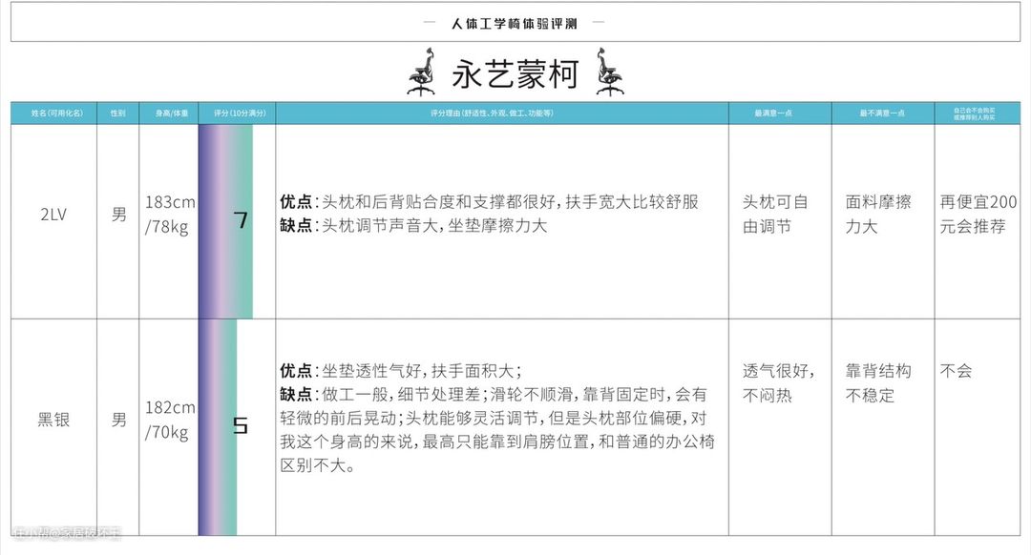Click the watermark text in bottom-left corner
Viewport: 1031px width, 555px height.
[x=67, y=534]
